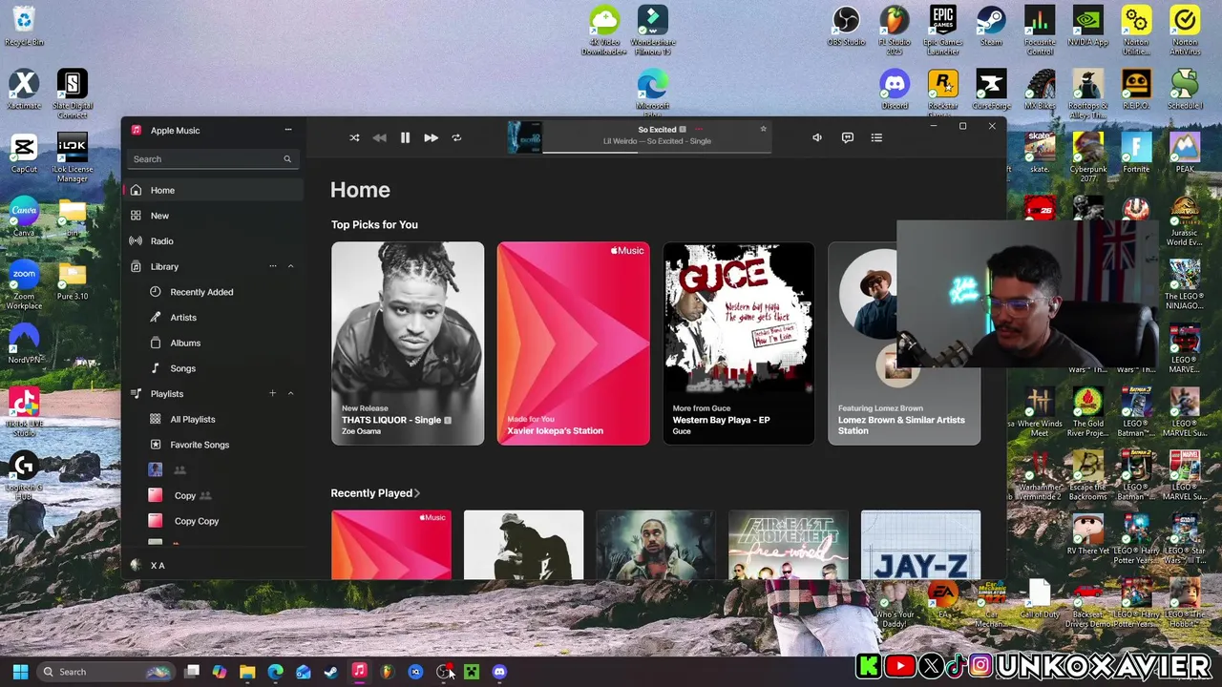Open the Apple Music taskbar icon
Screen dimensions: 1222x687
click(x=359, y=672)
